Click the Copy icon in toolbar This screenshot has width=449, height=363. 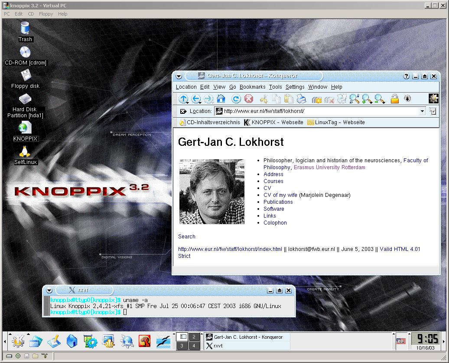click(277, 99)
